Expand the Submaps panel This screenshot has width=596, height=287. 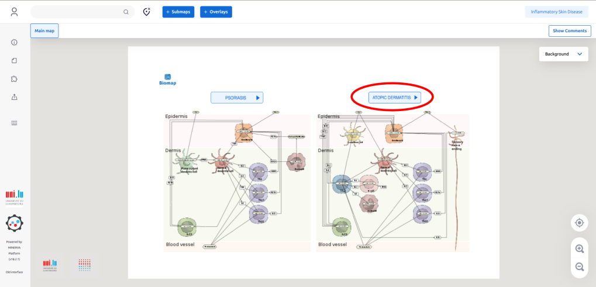[178, 12]
